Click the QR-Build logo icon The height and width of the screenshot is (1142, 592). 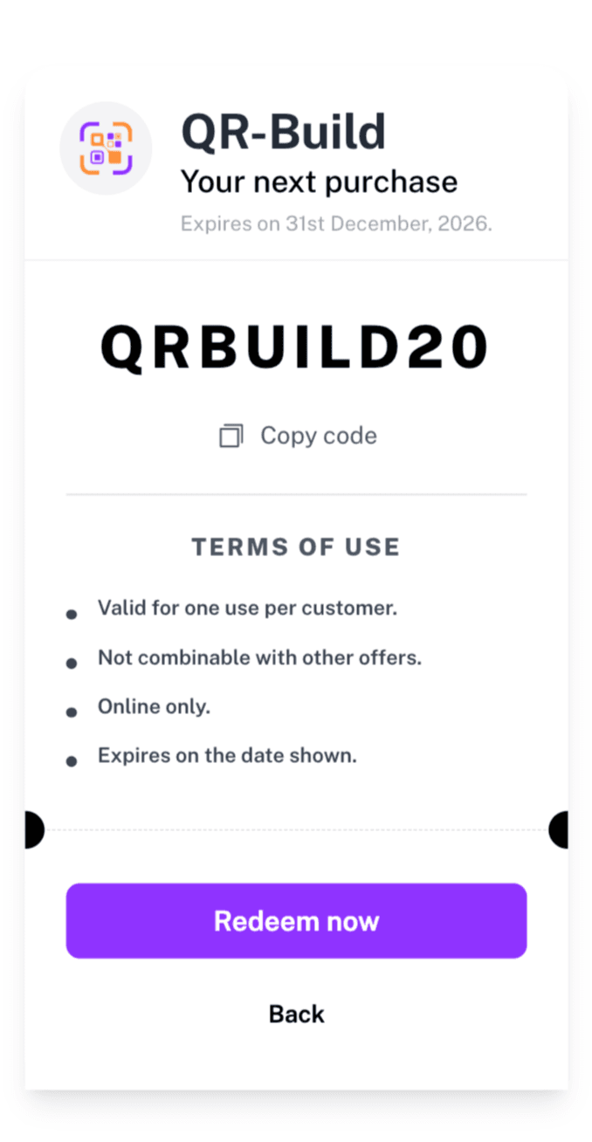106,148
